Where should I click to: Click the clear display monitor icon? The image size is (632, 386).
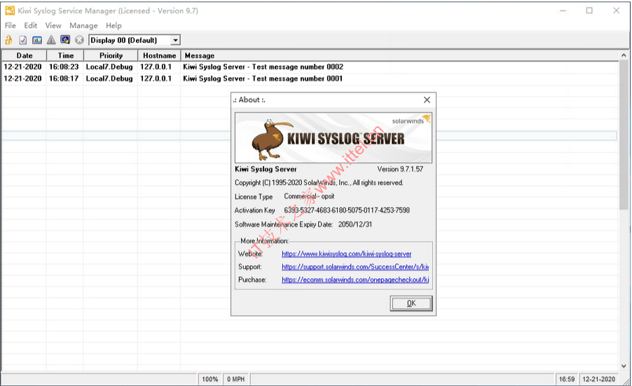pos(65,39)
